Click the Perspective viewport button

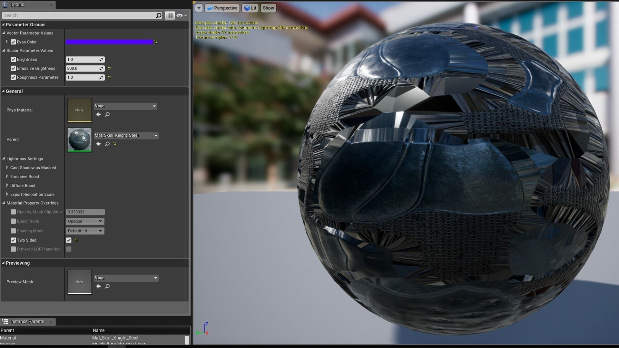(222, 8)
